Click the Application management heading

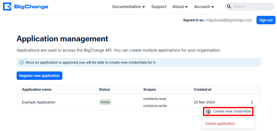[62, 39]
